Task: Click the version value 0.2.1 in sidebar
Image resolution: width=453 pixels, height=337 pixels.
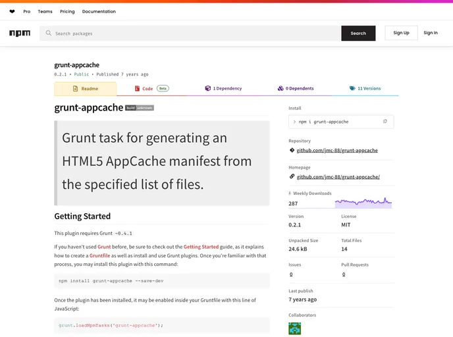Action: click(295, 225)
